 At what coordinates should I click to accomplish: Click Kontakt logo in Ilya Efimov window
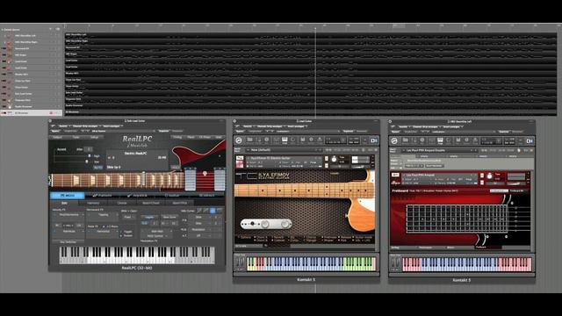click(239, 140)
